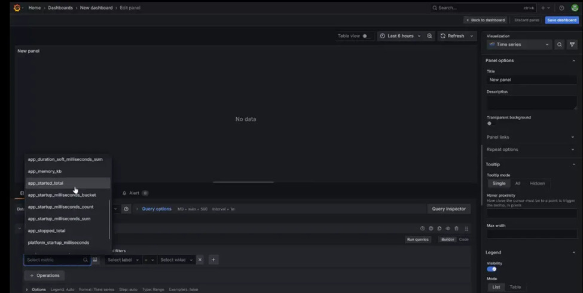Choose app_started_total metric
Viewport: 583px width, 293px height.
(x=68, y=184)
